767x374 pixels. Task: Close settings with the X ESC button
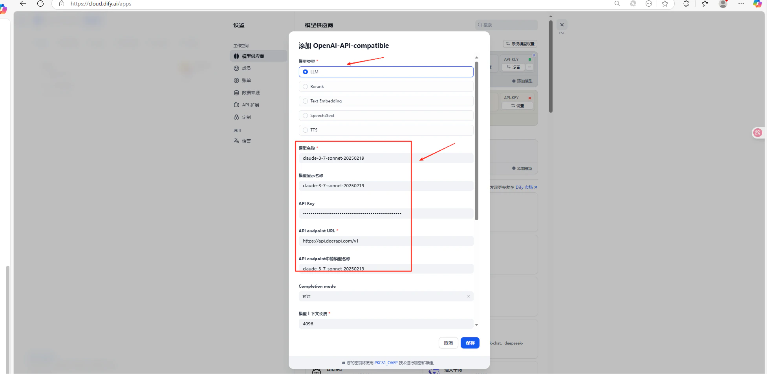[562, 25]
